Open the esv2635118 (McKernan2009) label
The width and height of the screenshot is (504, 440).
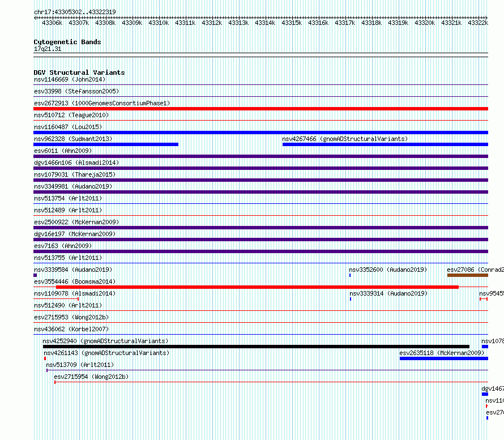(x=442, y=353)
